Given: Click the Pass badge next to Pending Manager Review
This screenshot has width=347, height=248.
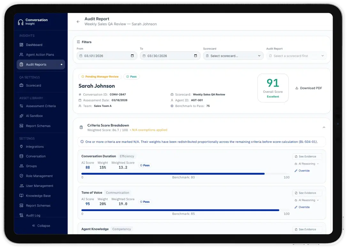Looking at the screenshot, I should tap(131, 77).
